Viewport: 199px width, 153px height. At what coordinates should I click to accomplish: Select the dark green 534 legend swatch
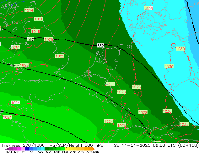(x=46, y=149)
